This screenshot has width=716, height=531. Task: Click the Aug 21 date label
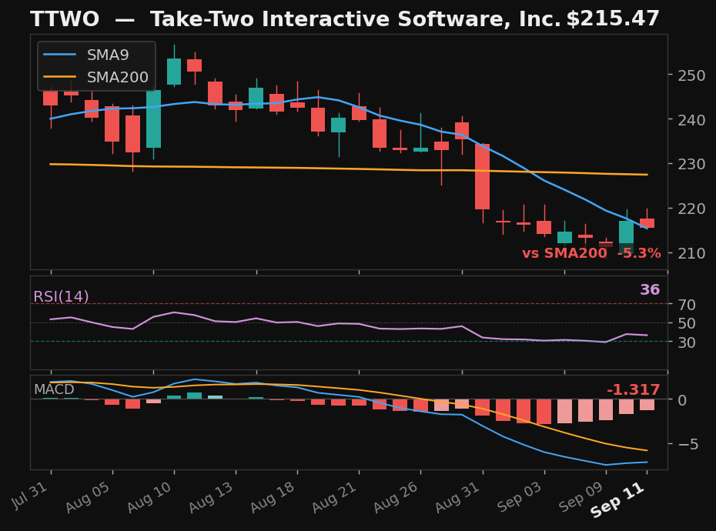[334, 497]
